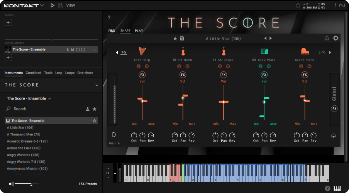
Task: Open the Loops browser tab
Action: pos(69,73)
